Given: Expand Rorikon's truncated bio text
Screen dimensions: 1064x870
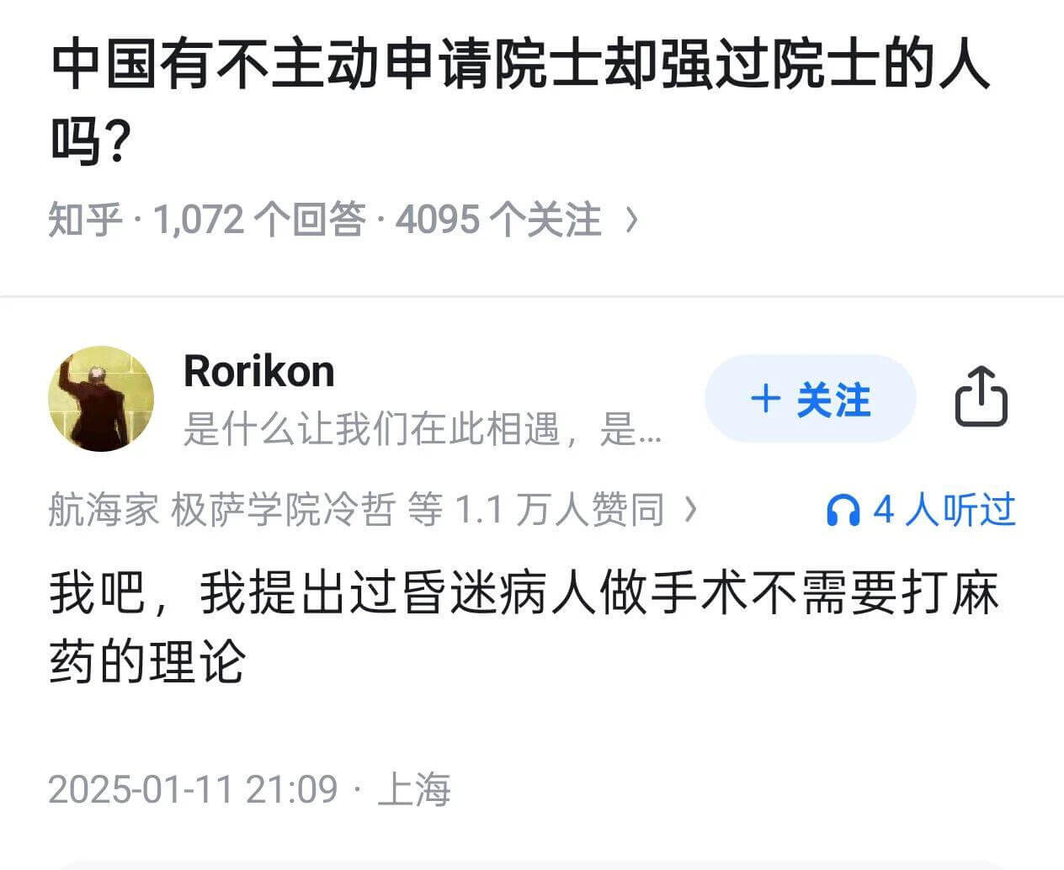Looking at the screenshot, I should tap(421, 431).
